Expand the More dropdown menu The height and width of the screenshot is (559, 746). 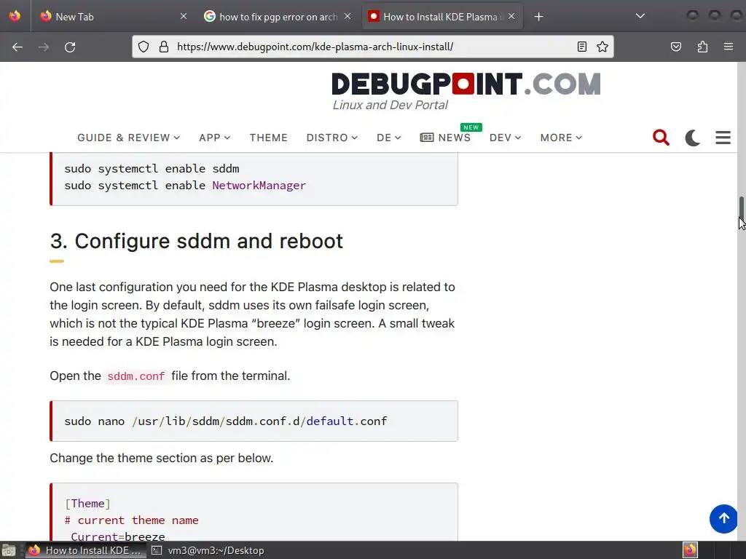pos(561,138)
